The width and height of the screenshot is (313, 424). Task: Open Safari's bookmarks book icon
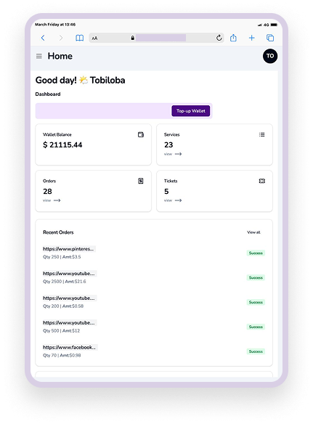coord(80,38)
